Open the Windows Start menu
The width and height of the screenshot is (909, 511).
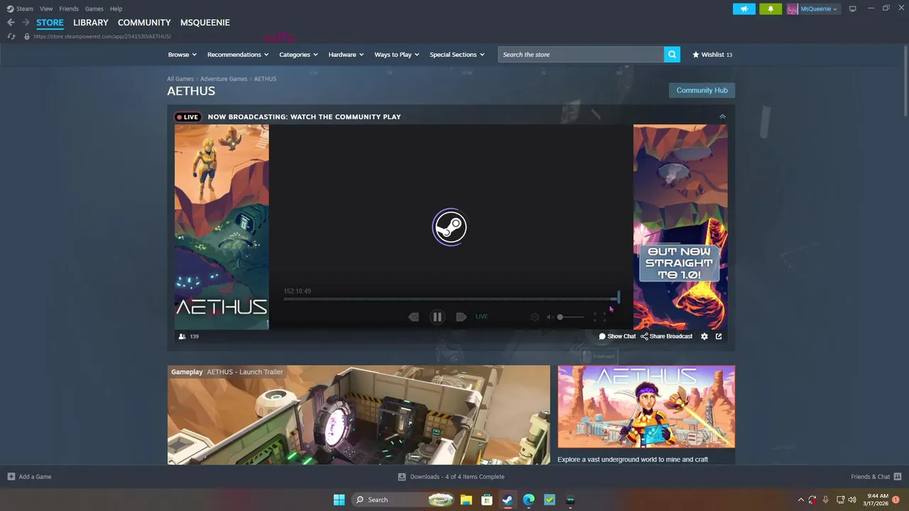pos(339,500)
